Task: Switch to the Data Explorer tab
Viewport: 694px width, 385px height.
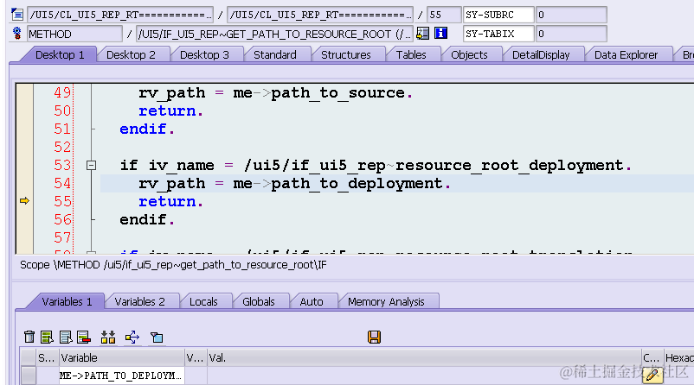Action: 626,54
